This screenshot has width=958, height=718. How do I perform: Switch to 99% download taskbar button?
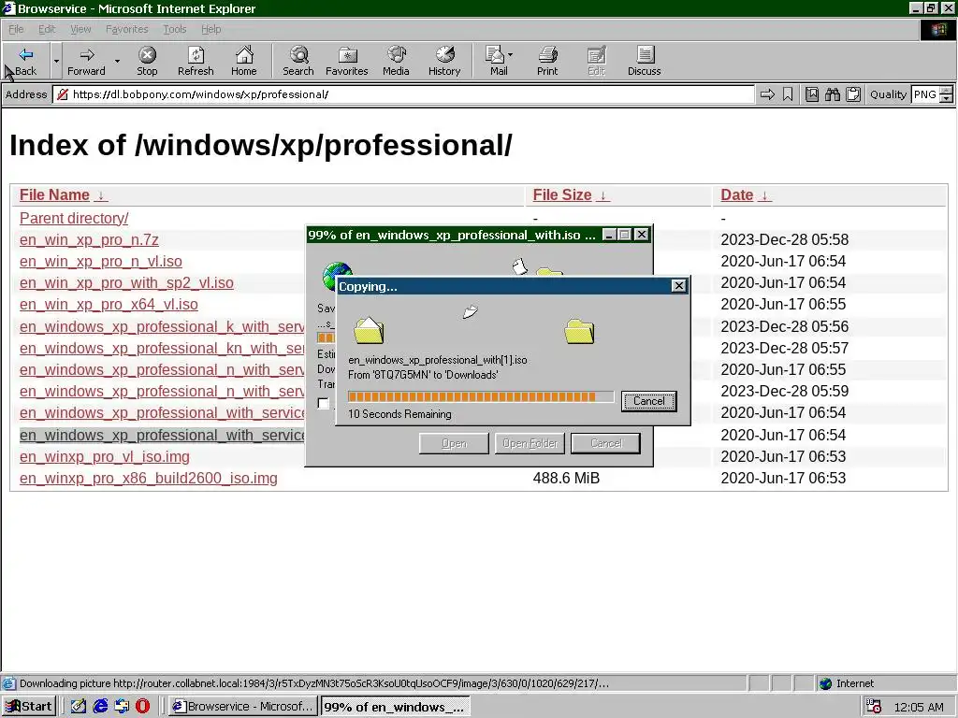pos(396,707)
